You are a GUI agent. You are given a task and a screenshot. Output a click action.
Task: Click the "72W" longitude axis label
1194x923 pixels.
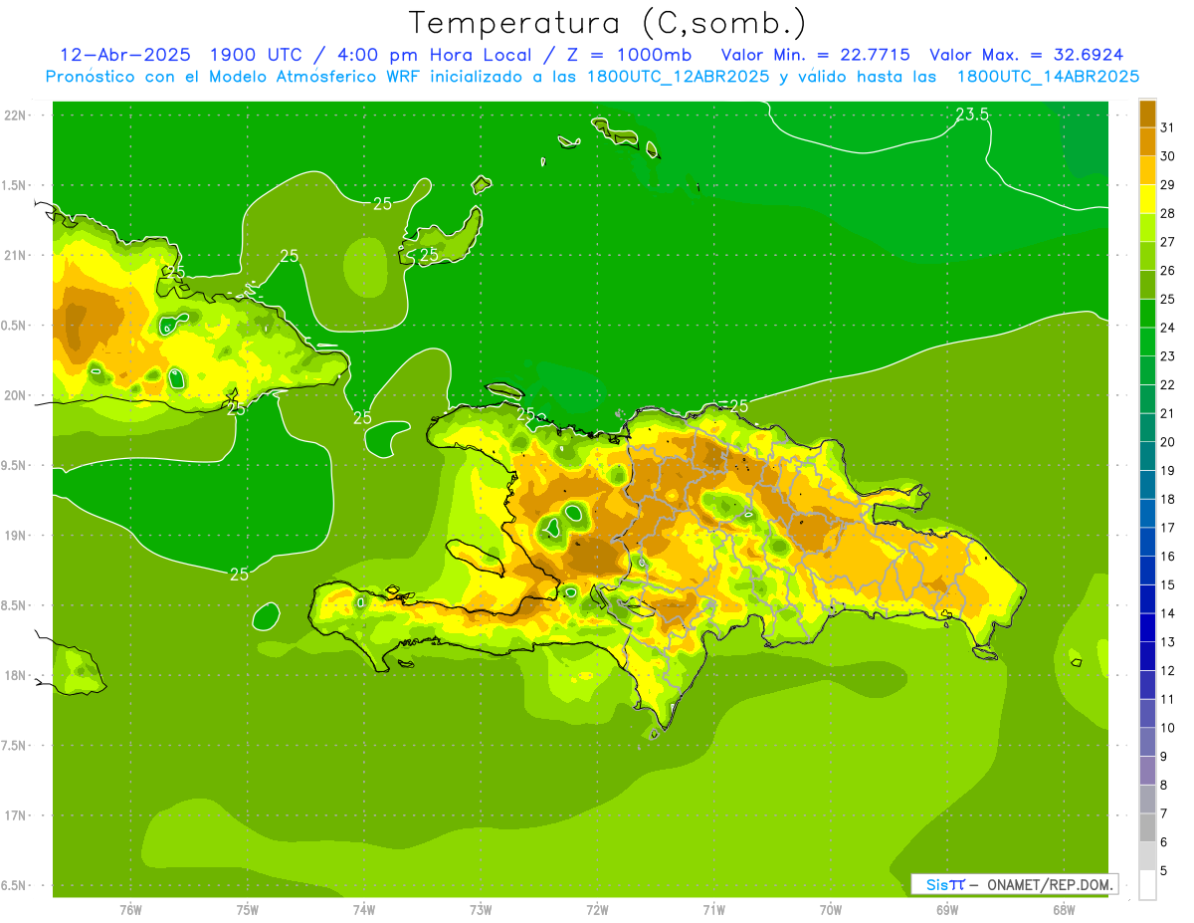coord(597,909)
